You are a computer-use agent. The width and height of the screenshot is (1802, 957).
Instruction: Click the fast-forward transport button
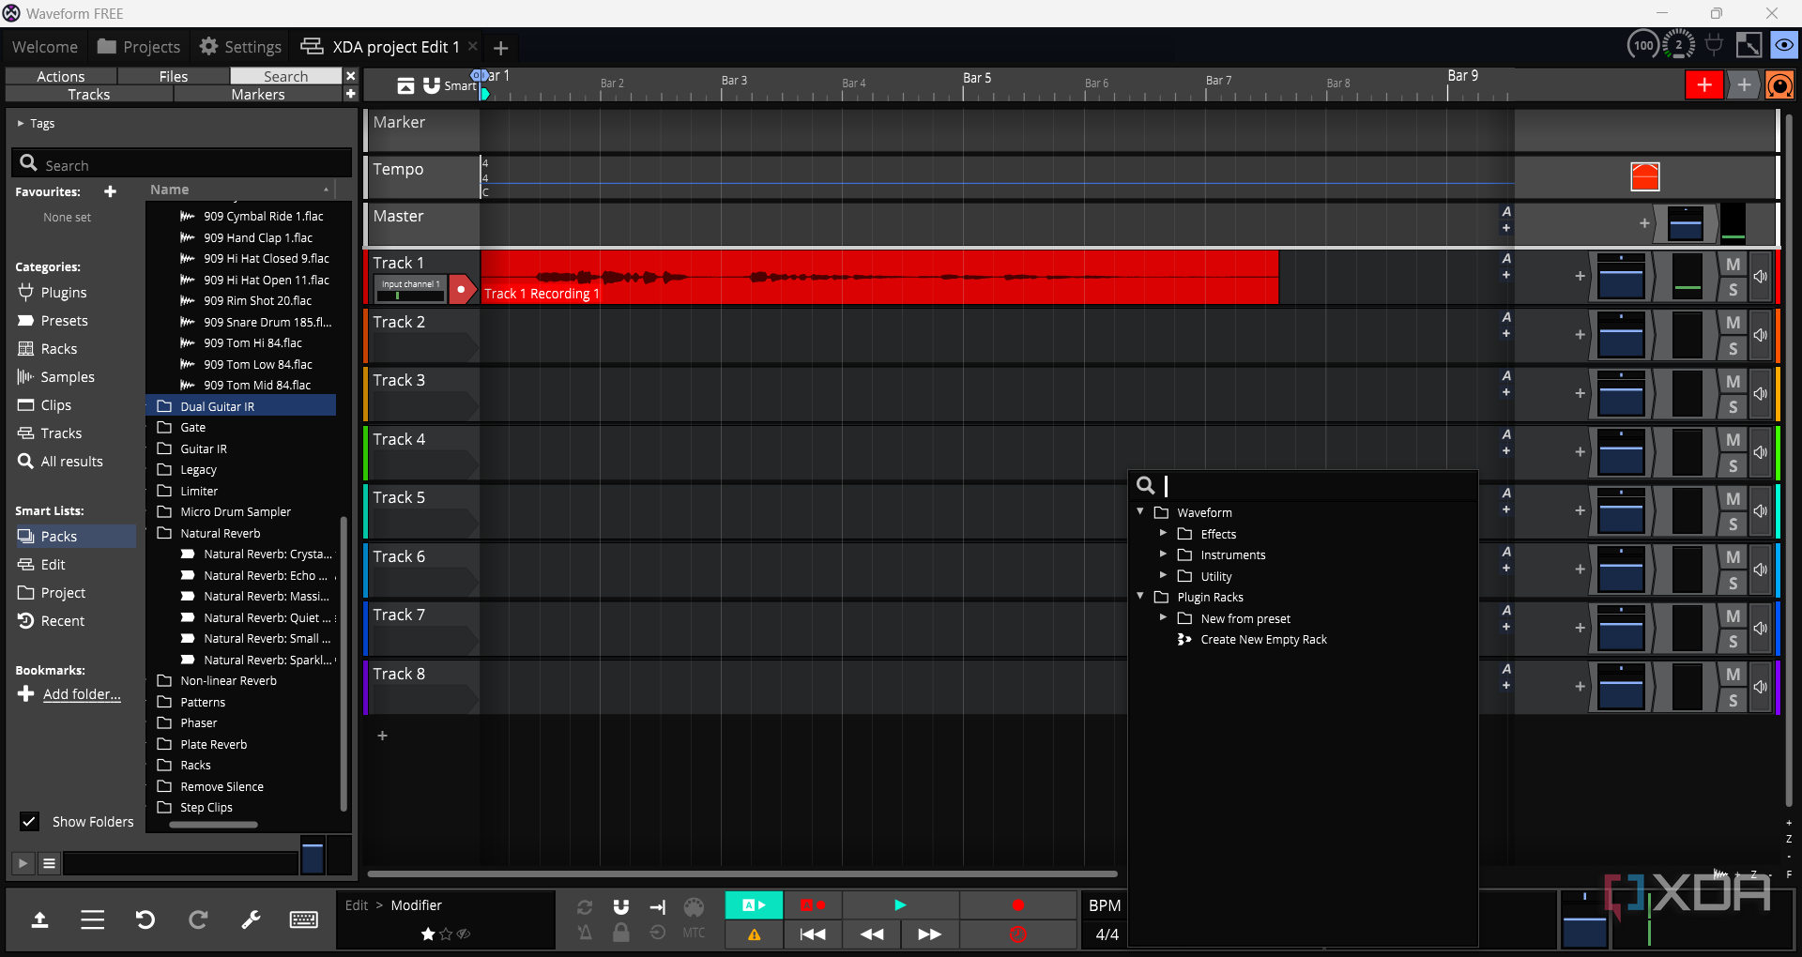tap(929, 934)
